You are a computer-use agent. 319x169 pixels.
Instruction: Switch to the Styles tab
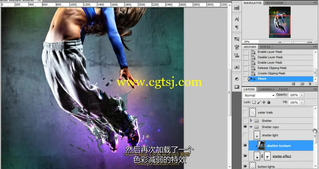tap(265, 47)
